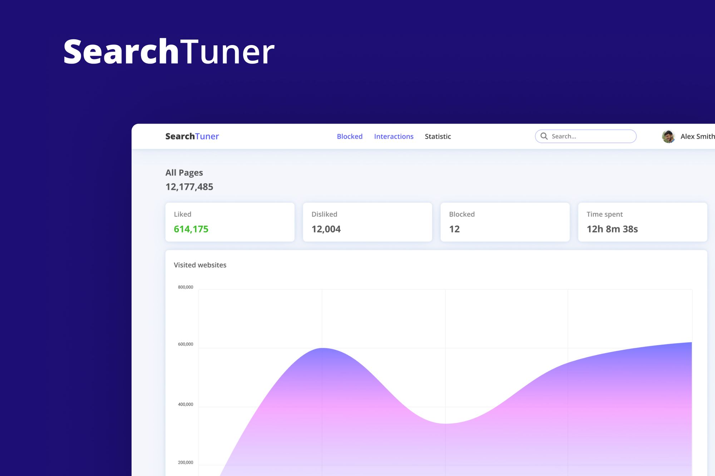The height and width of the screenshot is (476, 715).
Task: Open the Liked stat card
Action: 230,222
